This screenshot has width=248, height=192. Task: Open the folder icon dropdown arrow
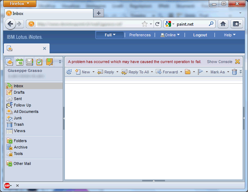pos(194,72)
